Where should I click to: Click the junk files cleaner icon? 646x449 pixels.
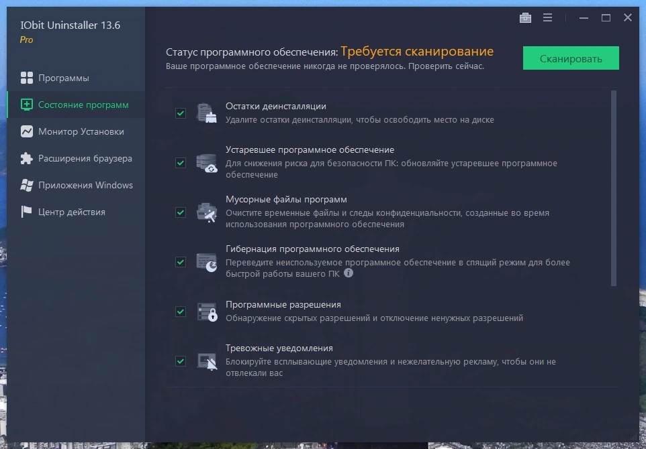pyautogui.click(x=207, y=212)
